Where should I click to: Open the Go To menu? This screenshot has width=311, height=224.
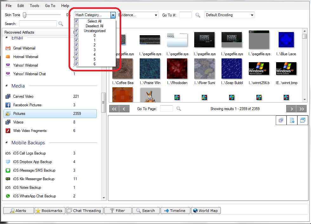click(x=50, y=6)
